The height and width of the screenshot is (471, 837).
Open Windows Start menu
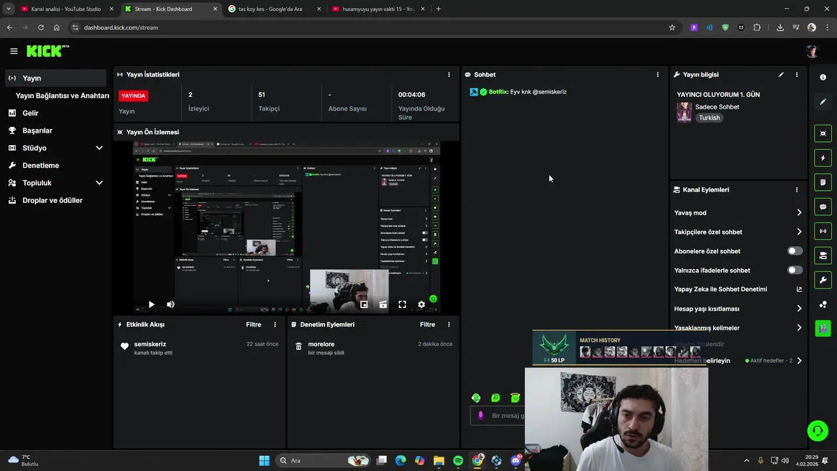pos(264,461)
